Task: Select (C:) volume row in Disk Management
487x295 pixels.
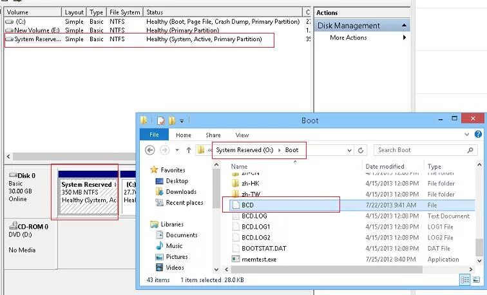Action: pyautogui.click(x=157, y=22)
